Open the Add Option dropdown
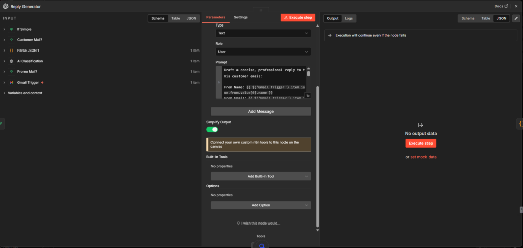The width and height of the screenshot is (523, 248). (261, 205)
